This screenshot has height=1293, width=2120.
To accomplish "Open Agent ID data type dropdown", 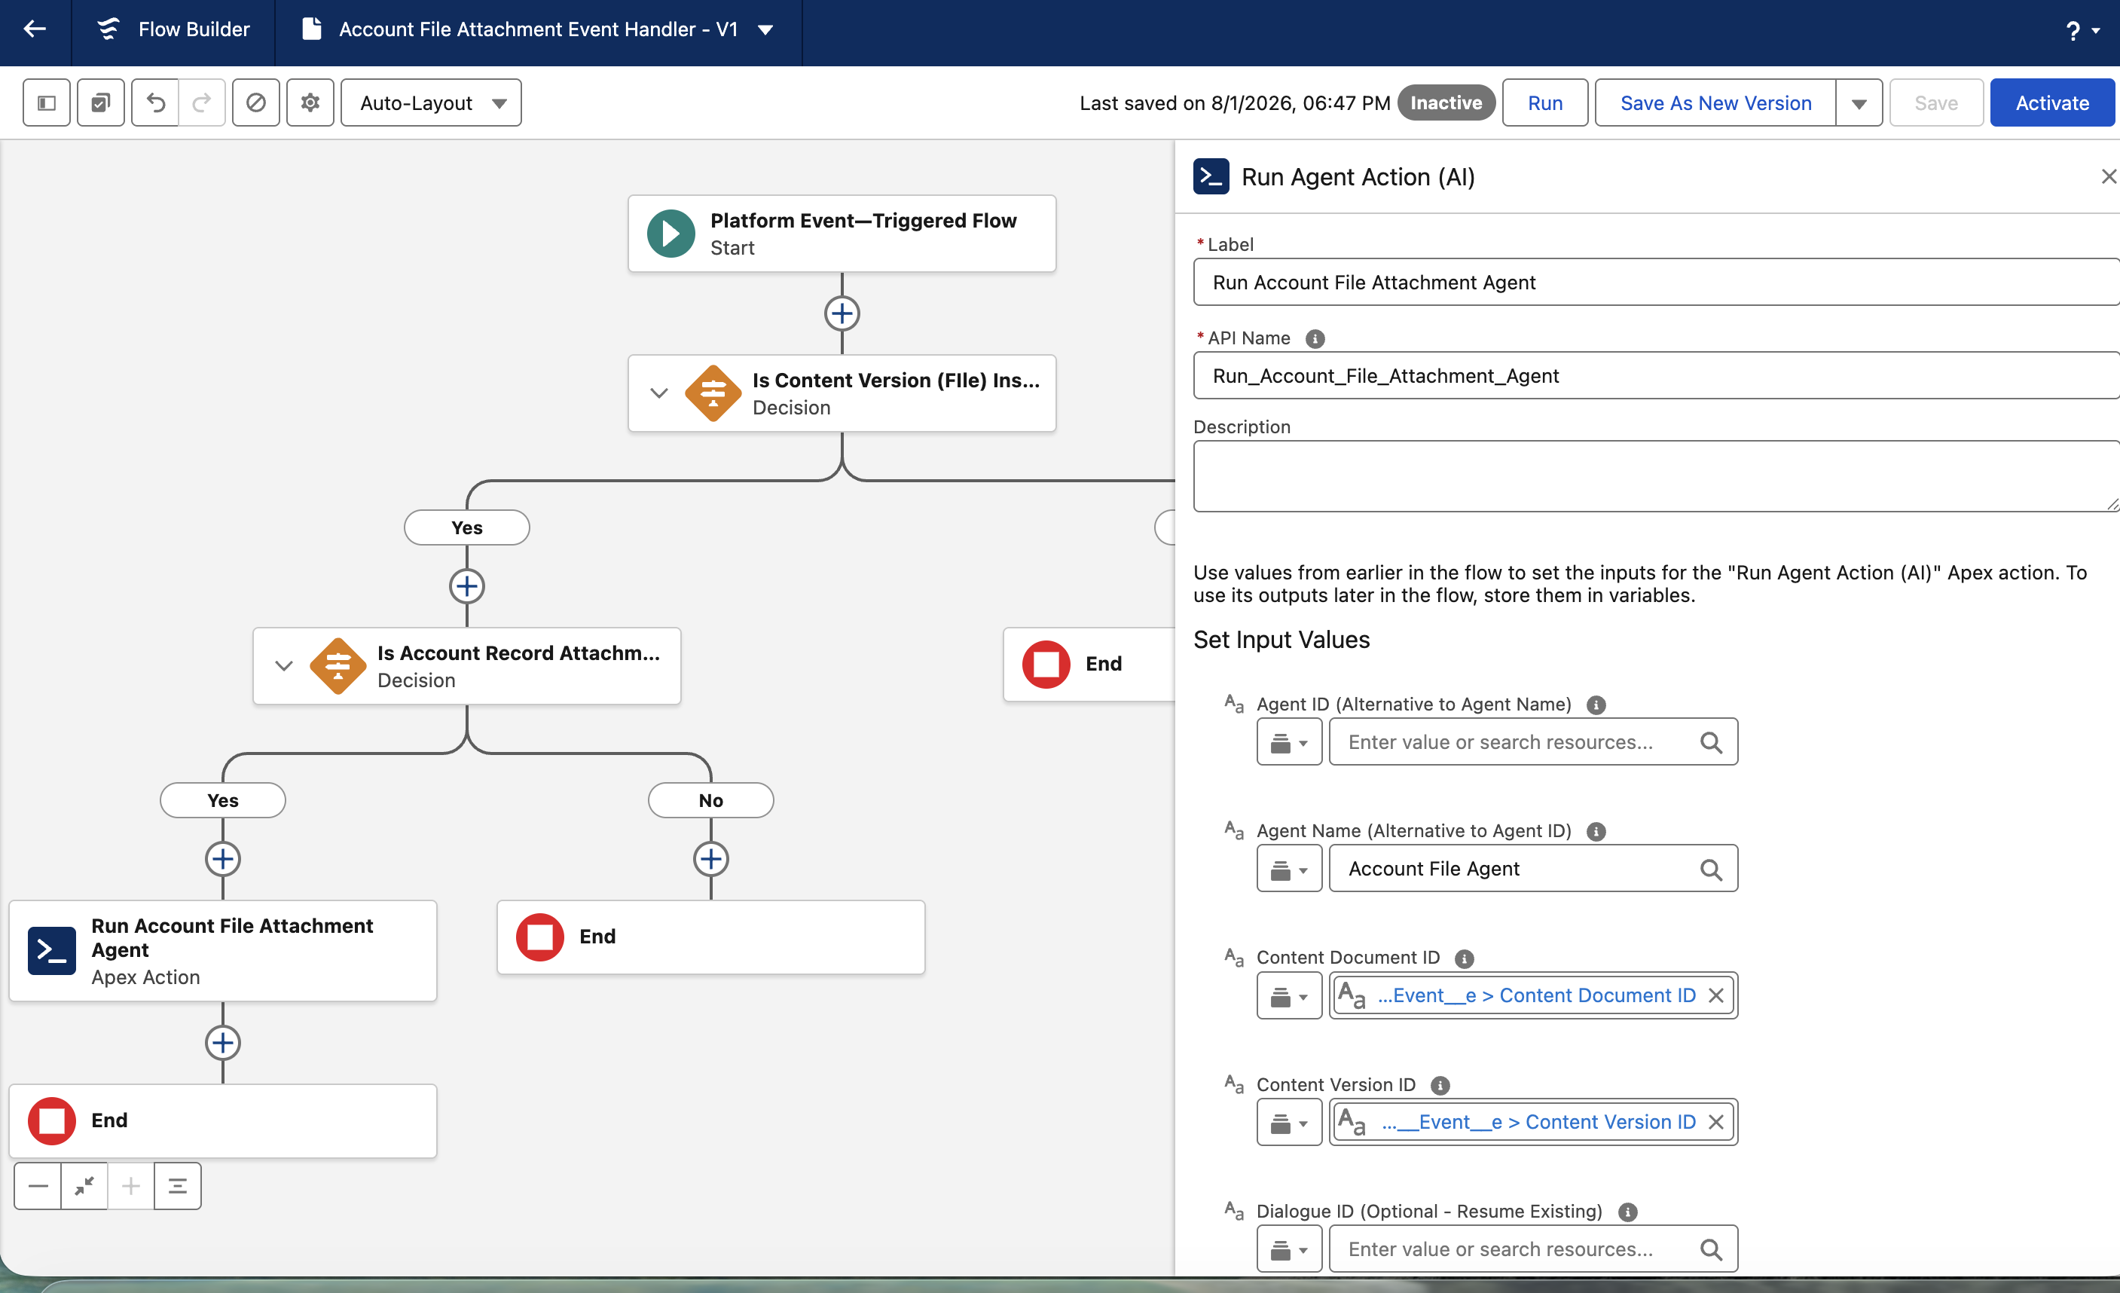I will point(1289,742).
